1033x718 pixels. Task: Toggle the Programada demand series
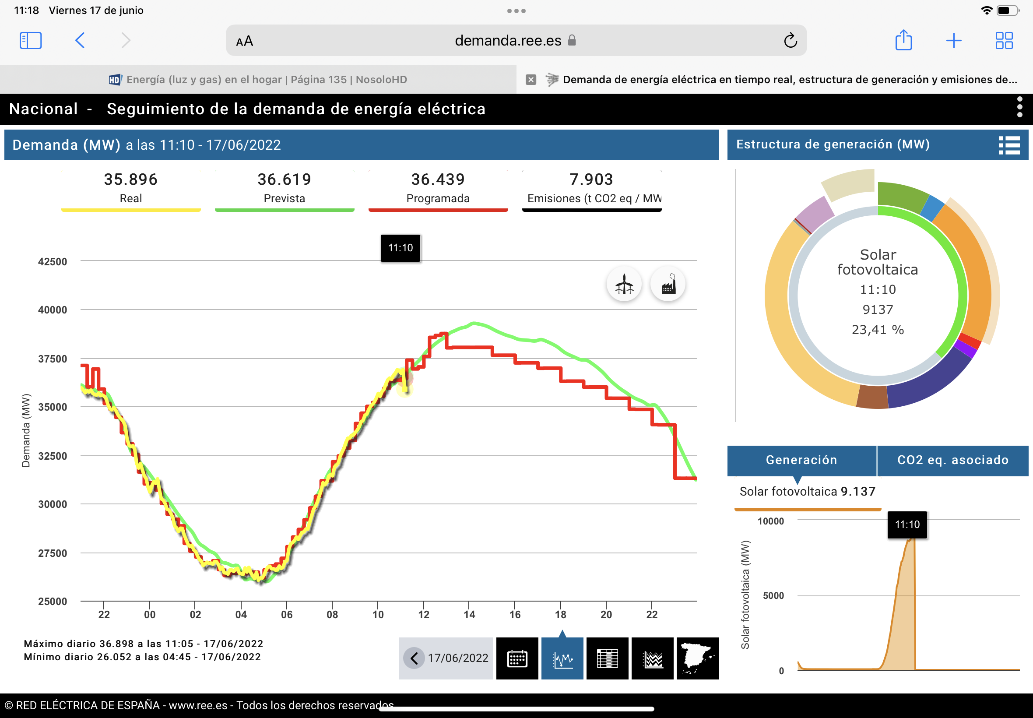click(x=438, y=190)
